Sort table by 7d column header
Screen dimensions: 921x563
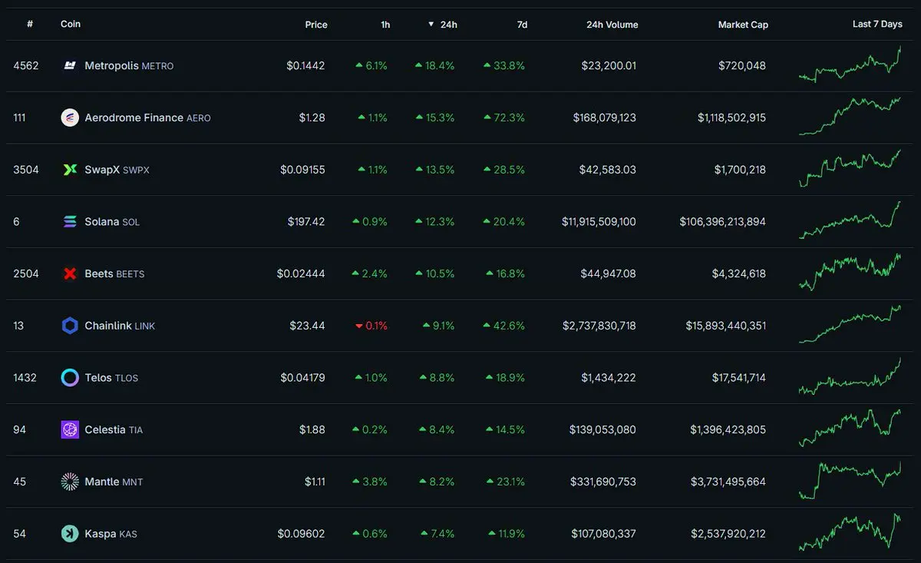click(x=522, y=25)
